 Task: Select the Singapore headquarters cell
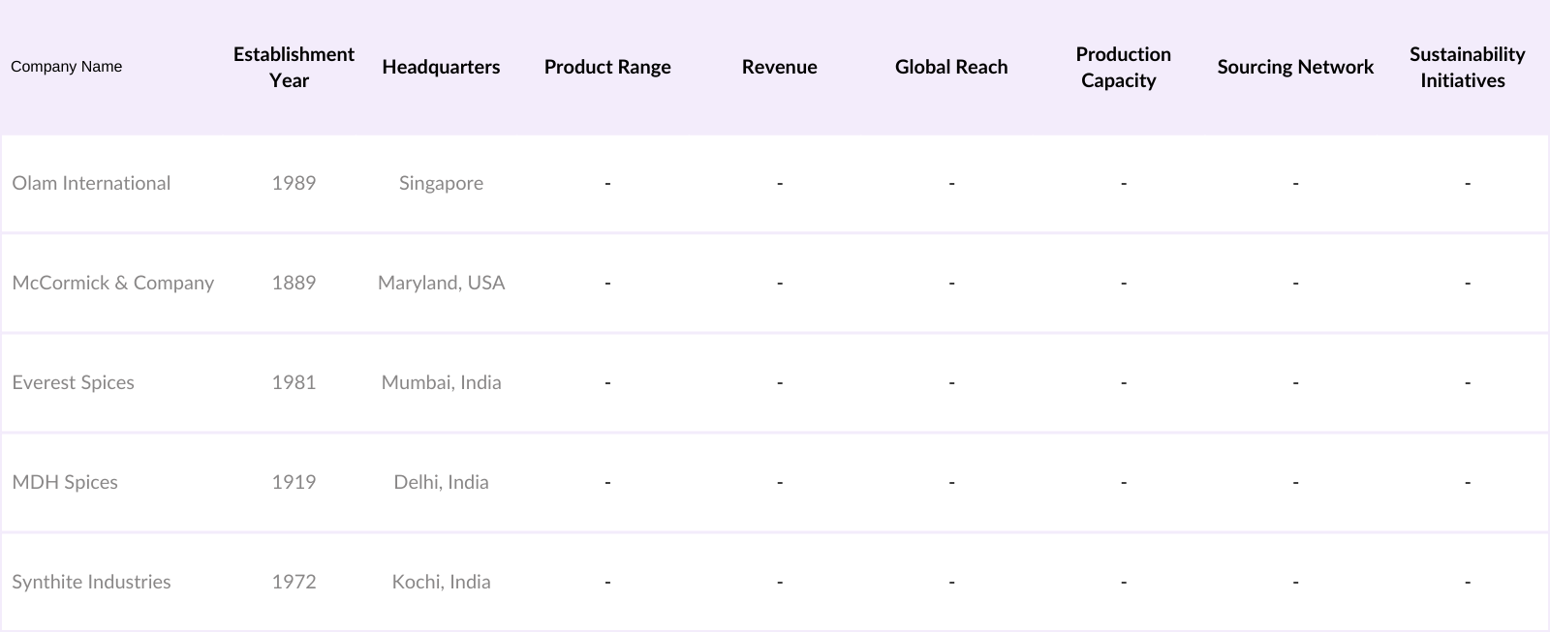(x=441, y=183)
